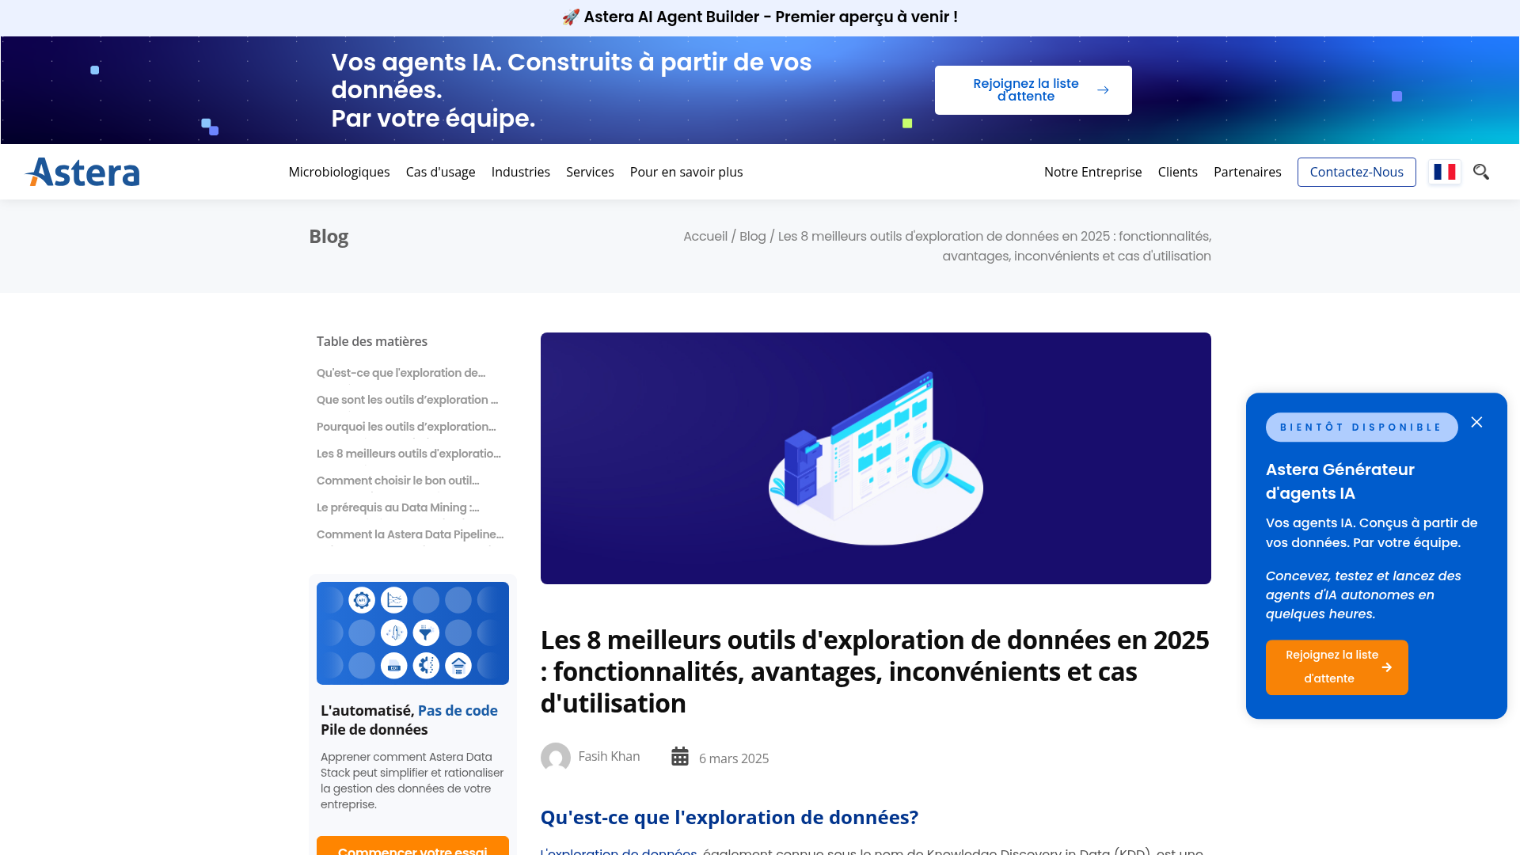Open the Notre Entreprise menu

pos(1092,172)
